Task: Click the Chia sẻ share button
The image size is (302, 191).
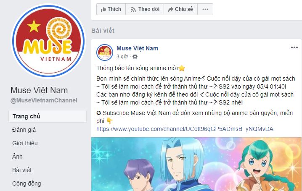Action: [180, 9]
